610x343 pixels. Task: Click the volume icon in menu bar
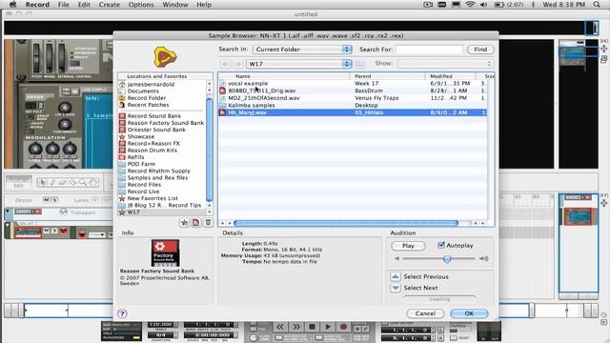pos(483,5)
